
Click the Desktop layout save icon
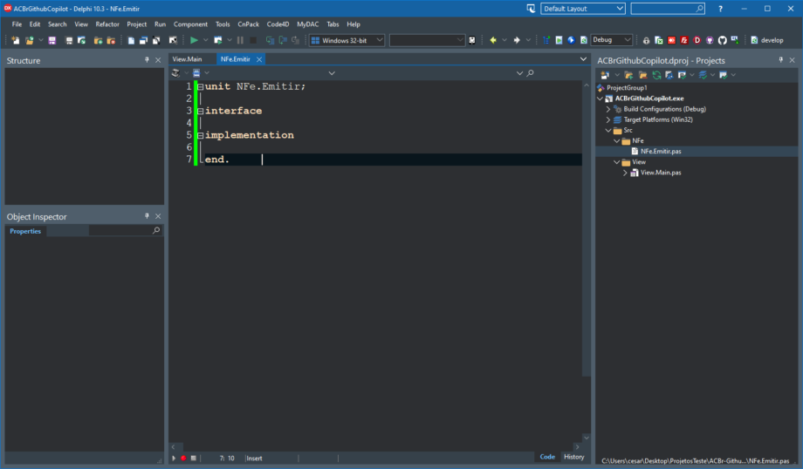tap(531, 9)
